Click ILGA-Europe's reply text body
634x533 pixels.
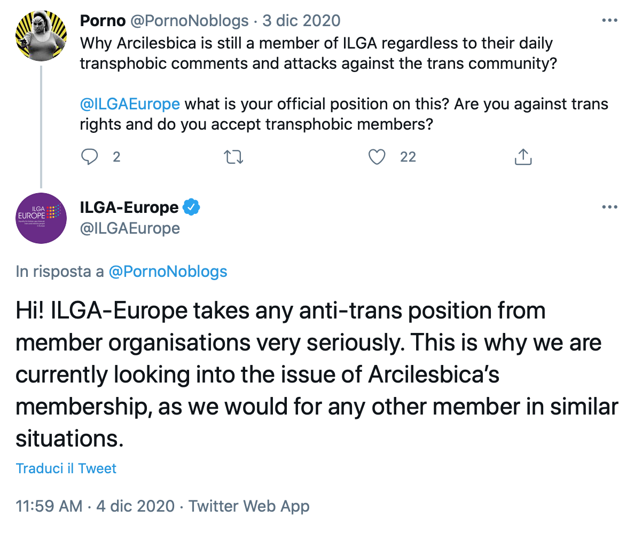[317, 375]
